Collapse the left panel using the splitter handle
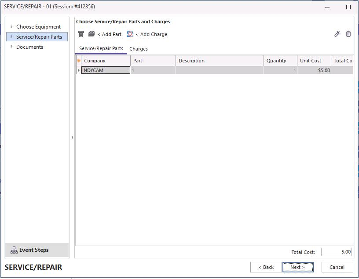 (x=72, y=138)
